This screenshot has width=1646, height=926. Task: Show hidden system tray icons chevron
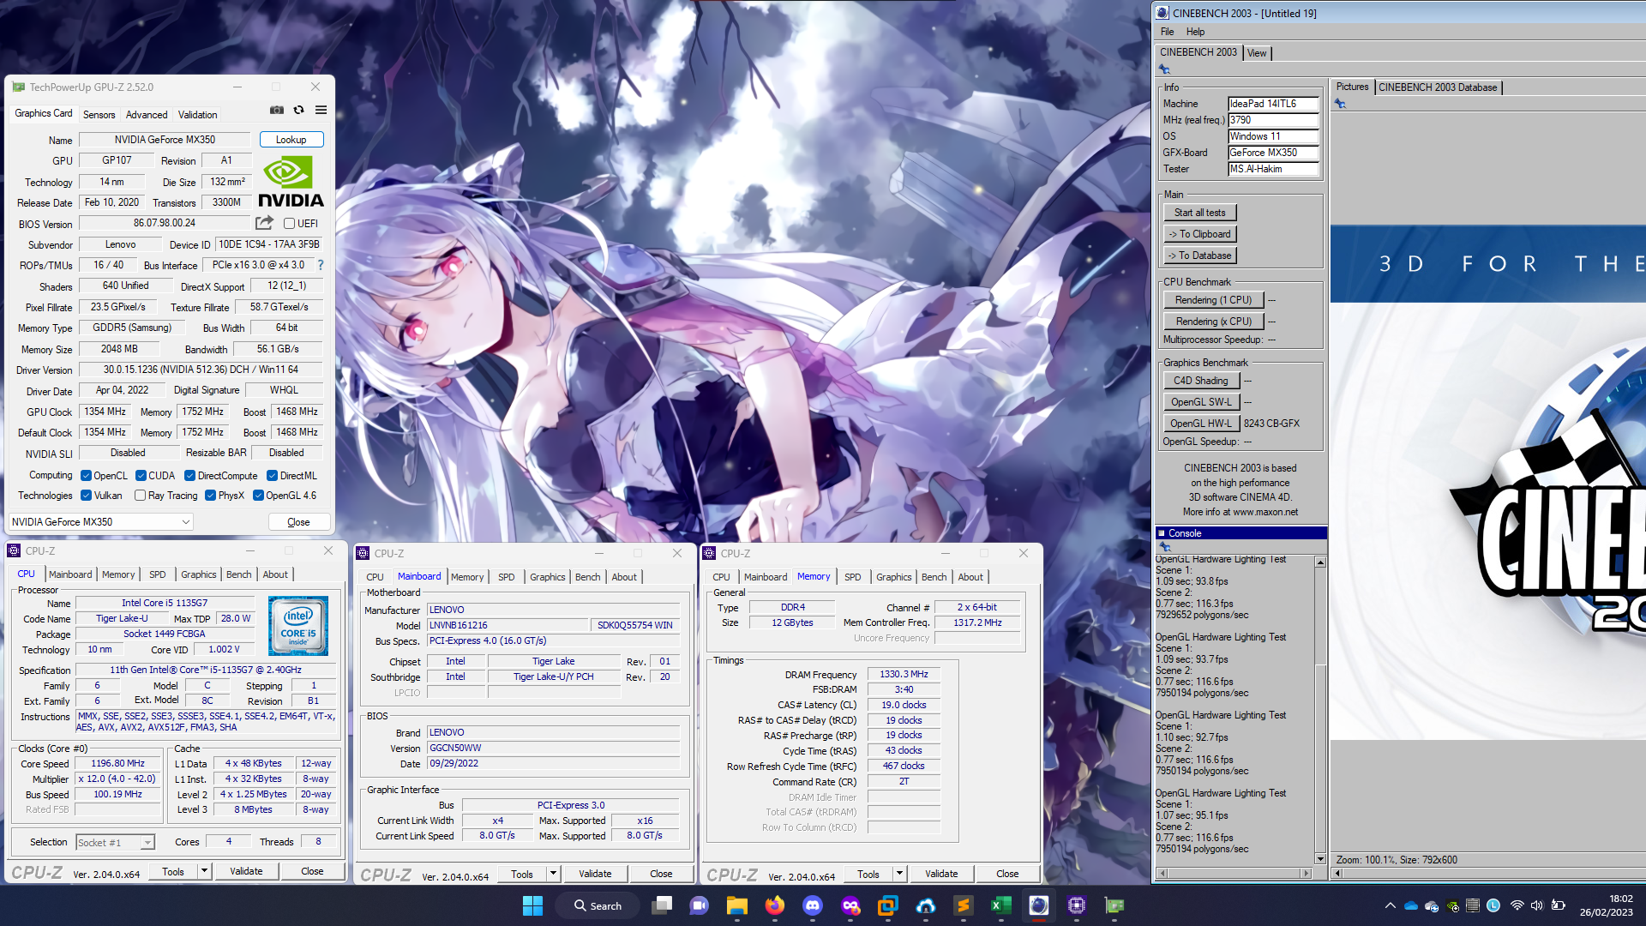tap(1390, 905)
